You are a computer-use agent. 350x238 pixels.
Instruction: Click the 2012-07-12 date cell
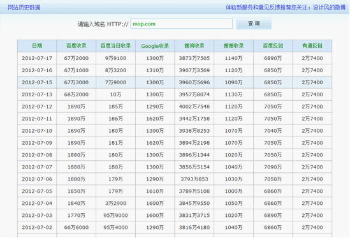[x=37, y=107]
